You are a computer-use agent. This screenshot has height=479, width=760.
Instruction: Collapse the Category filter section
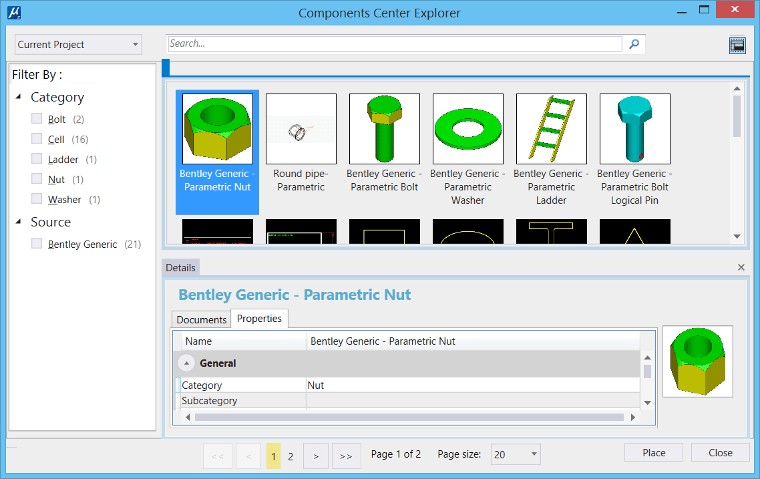[19, 97]
